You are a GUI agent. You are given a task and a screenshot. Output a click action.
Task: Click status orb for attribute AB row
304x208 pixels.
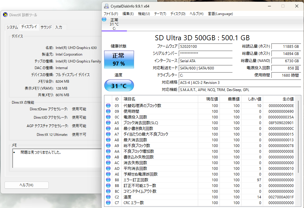coord(108,157)
